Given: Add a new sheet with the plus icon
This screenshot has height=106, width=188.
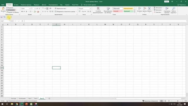Looking at the screenshot, I should pyautogui.click(x=49, y=98).
